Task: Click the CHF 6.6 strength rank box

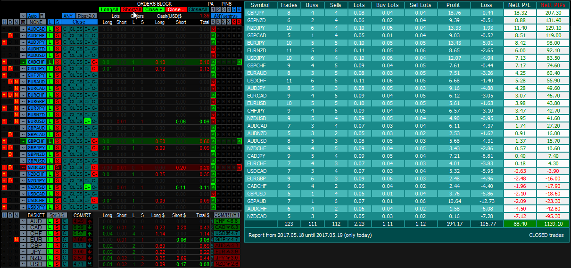Action: click(x=227, y=221)
